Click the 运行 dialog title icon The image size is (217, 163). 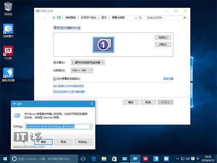click(x=14, y=104)
